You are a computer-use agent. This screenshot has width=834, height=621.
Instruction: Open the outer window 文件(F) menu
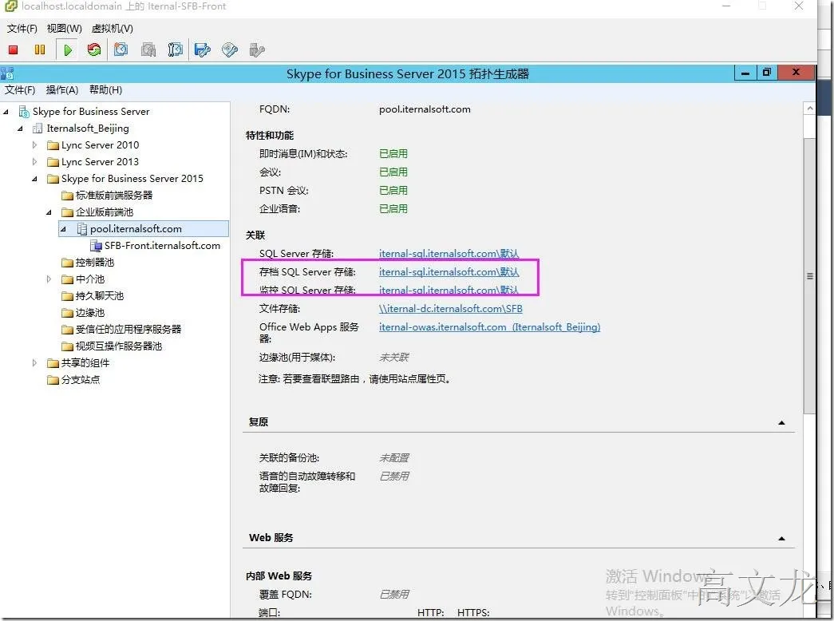(x=22, y=28)
